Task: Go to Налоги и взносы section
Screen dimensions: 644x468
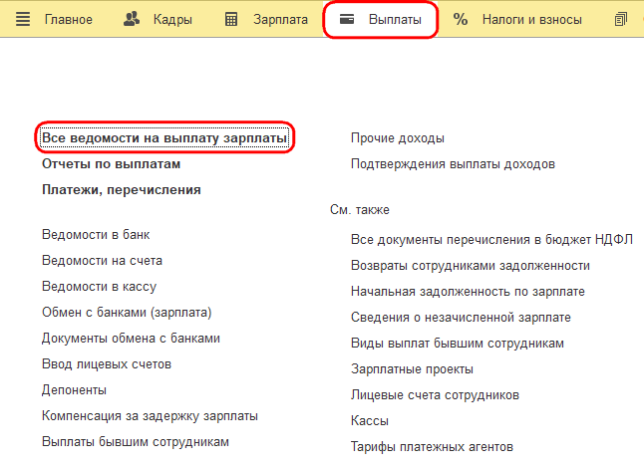Action: point(532,19)
